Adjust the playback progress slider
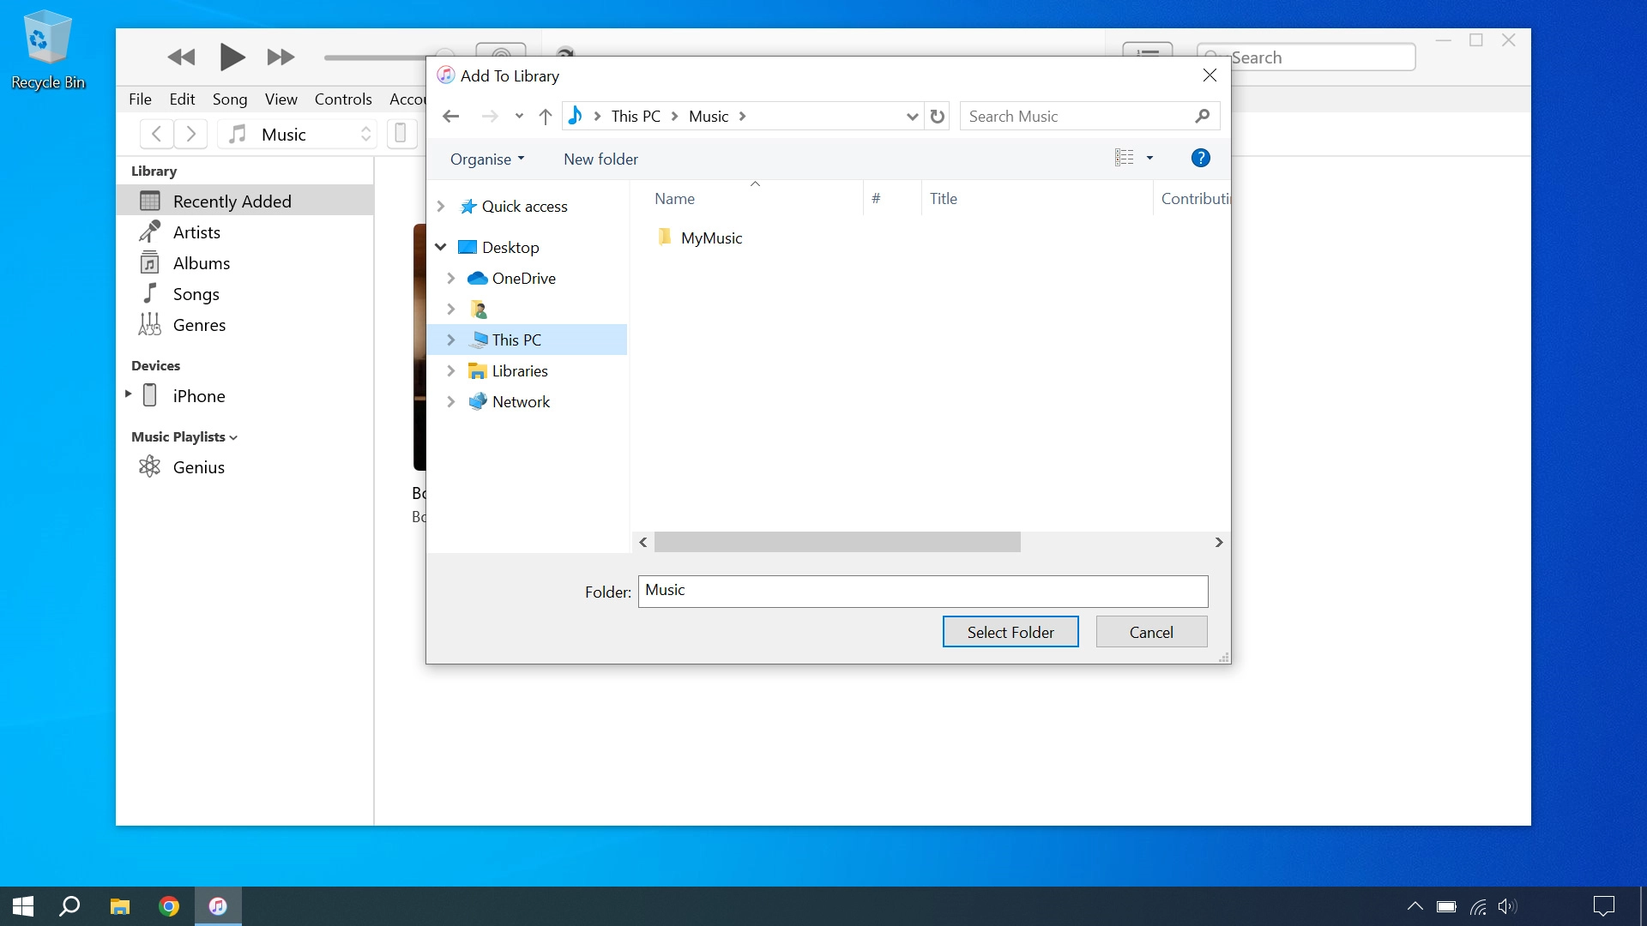 click(377, 57)
